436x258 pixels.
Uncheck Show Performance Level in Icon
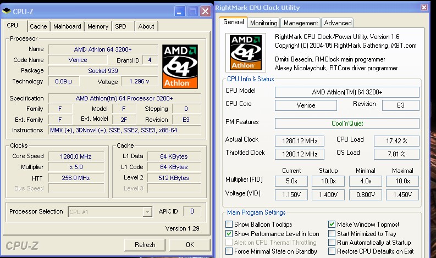229,233
